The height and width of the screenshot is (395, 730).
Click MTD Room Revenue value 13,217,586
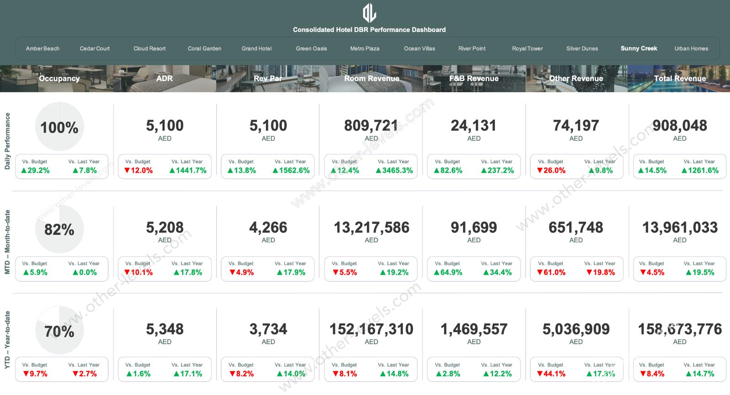(x=371, y=227)
